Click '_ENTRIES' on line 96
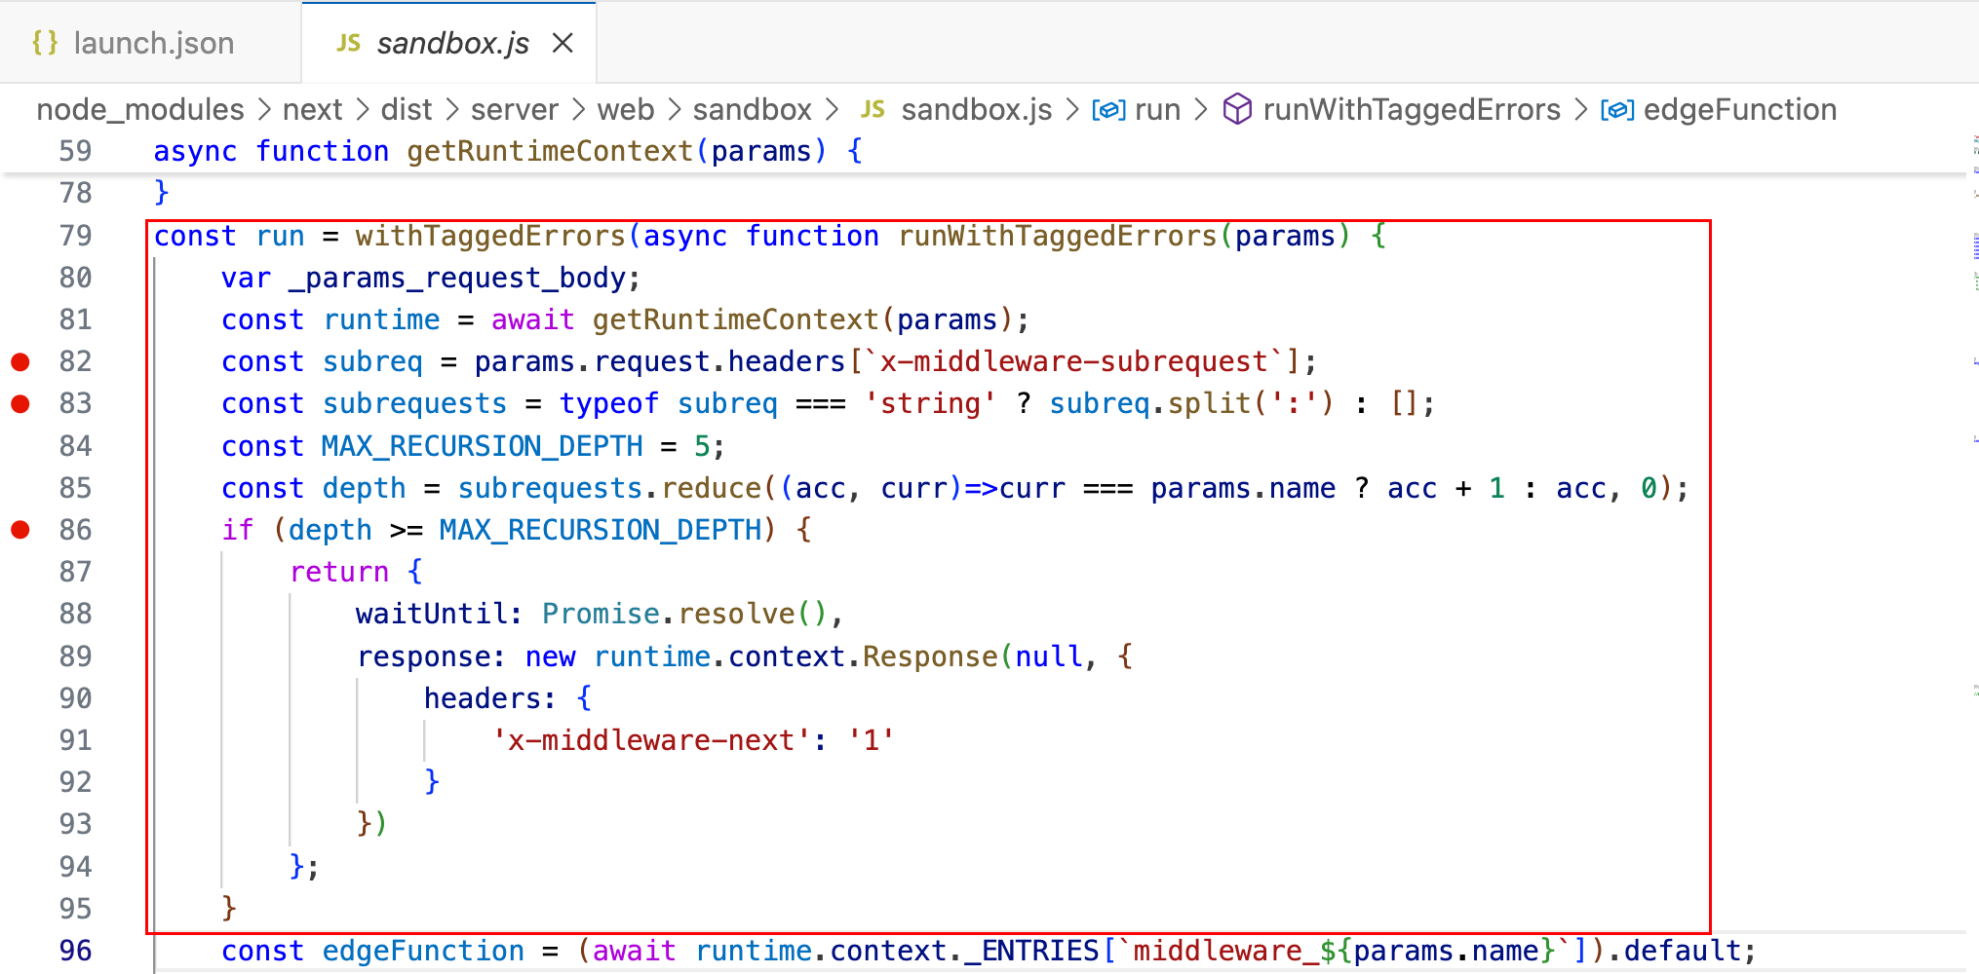The height and width of the screenshot is (974, 1979). pos(1032,951)
